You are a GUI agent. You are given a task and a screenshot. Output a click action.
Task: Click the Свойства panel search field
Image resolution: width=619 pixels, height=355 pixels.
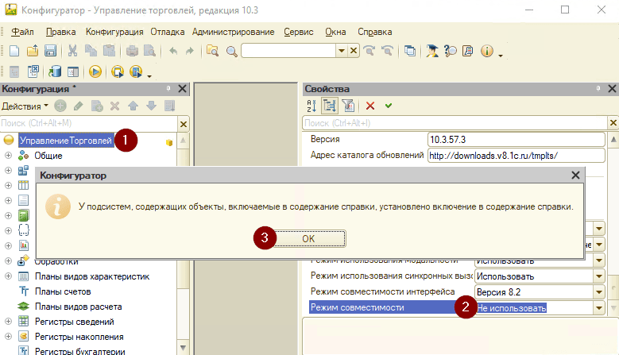[455, 123]
